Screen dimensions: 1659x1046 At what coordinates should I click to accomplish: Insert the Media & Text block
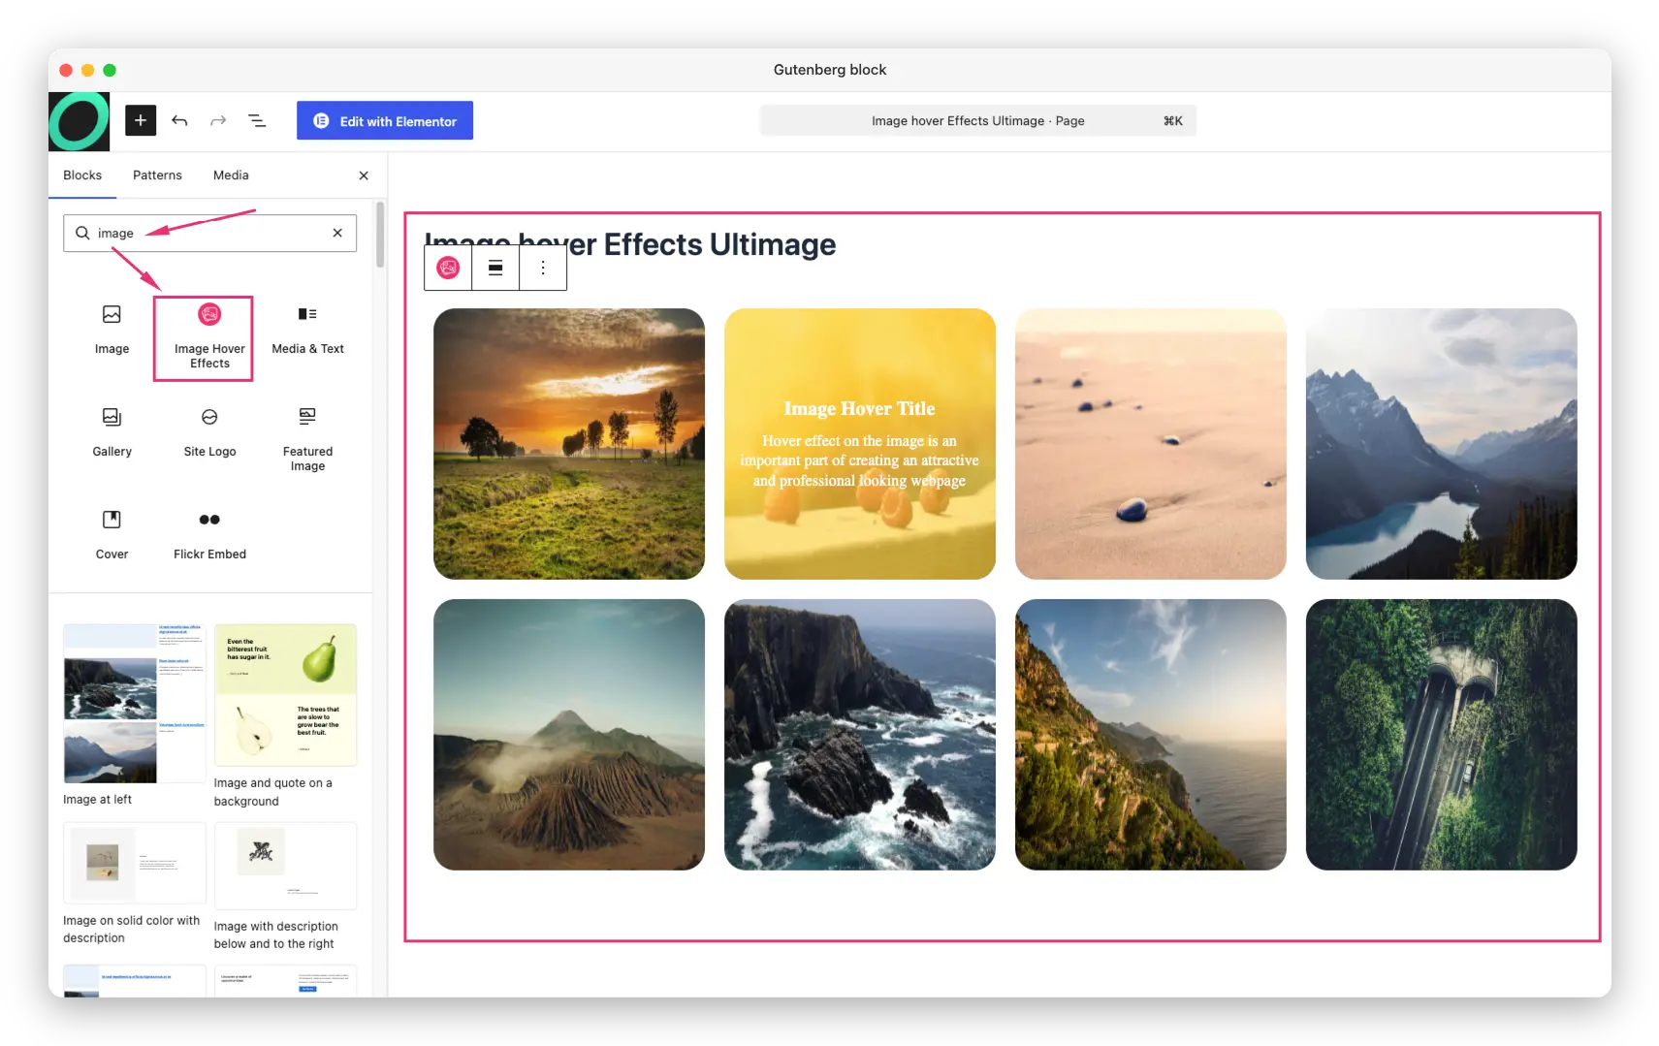[x=307, y=330]
